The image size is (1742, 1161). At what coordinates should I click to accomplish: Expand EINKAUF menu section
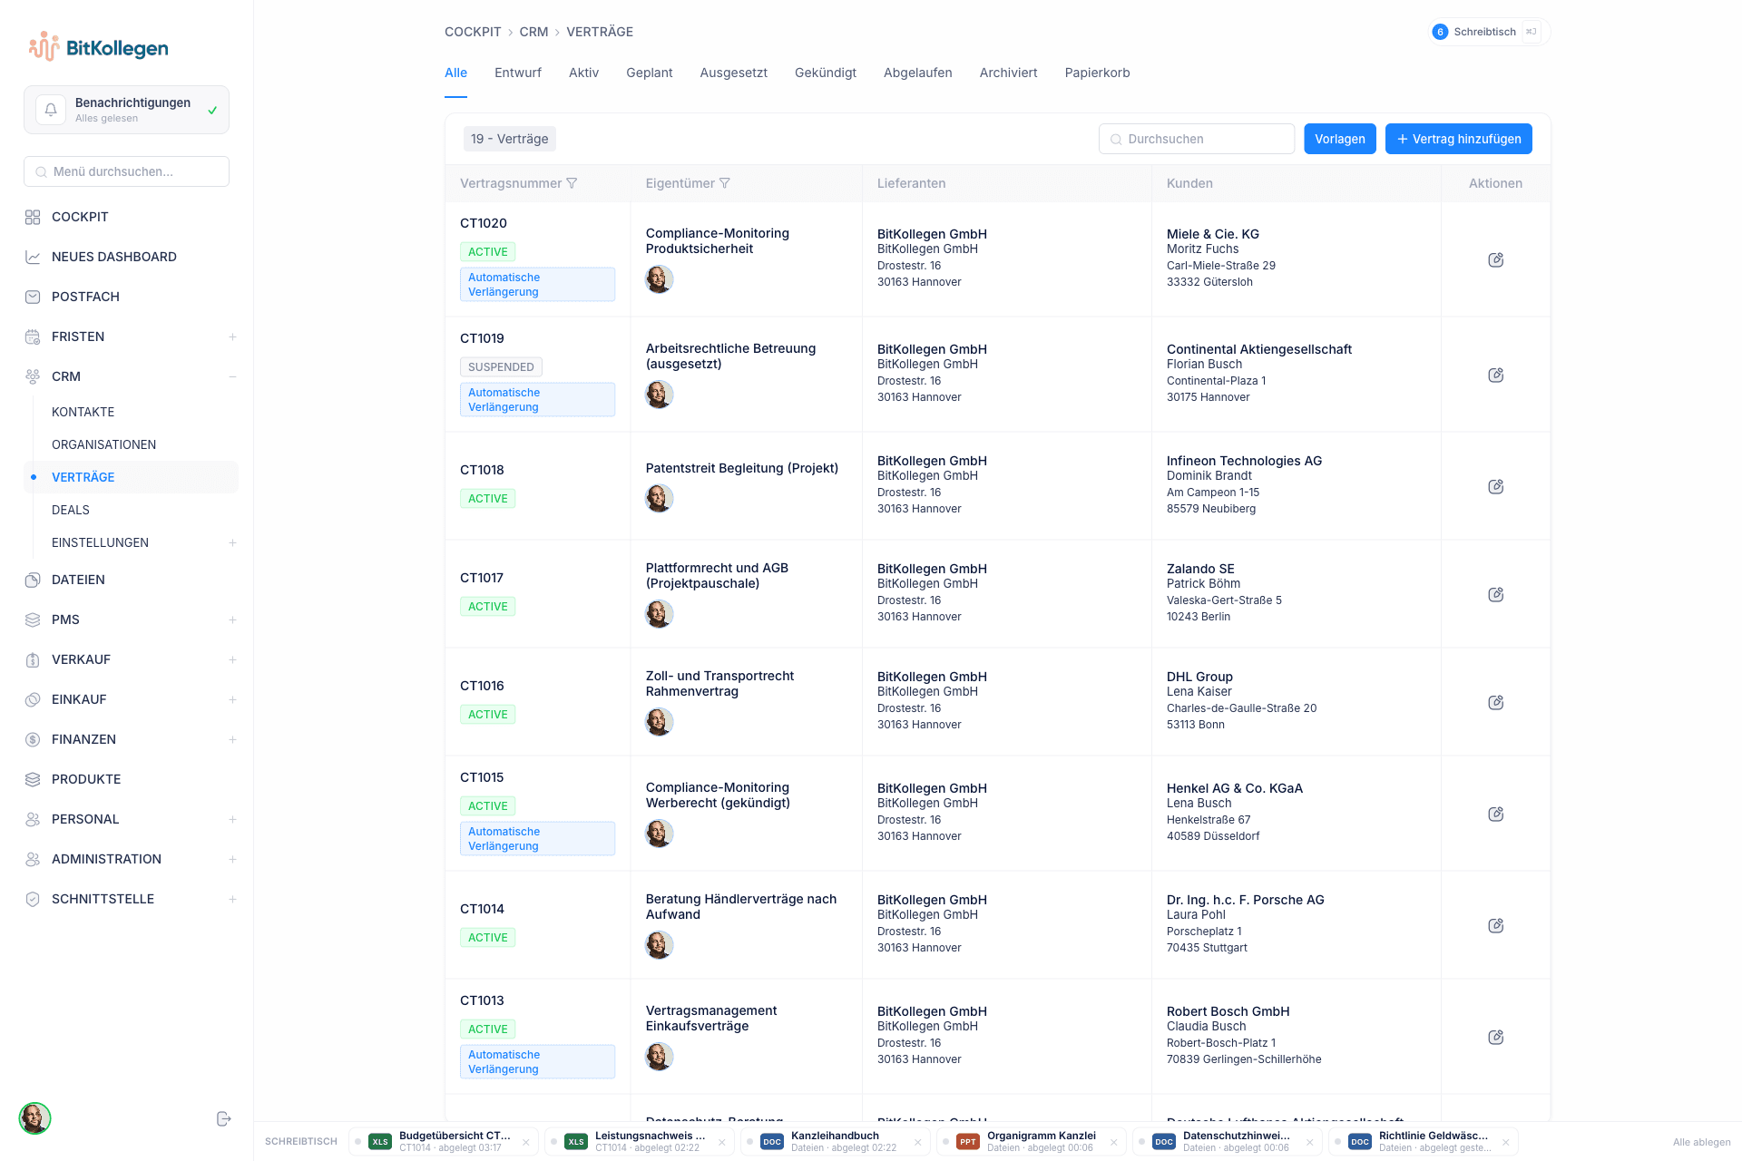[232, 699]
